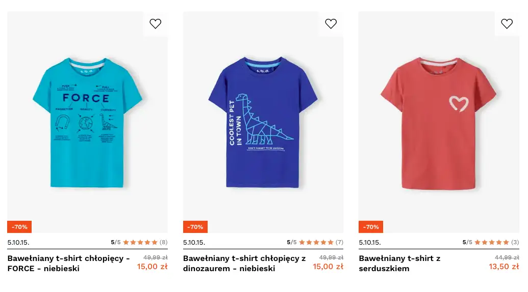Screen dimensions: 528x292
Task: Open "Bawełniany t-shirt chłopięcy z dinozaurem" product link
Action: click(x=244, y=263)
